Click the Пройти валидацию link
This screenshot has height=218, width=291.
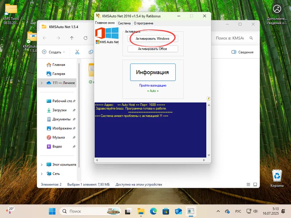click(x=152, y=85)
